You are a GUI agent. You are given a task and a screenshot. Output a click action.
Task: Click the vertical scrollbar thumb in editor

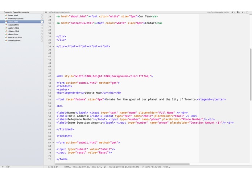(251, 75)
